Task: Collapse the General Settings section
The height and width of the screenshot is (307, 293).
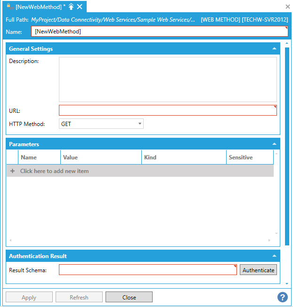Action: click(274, 48)
